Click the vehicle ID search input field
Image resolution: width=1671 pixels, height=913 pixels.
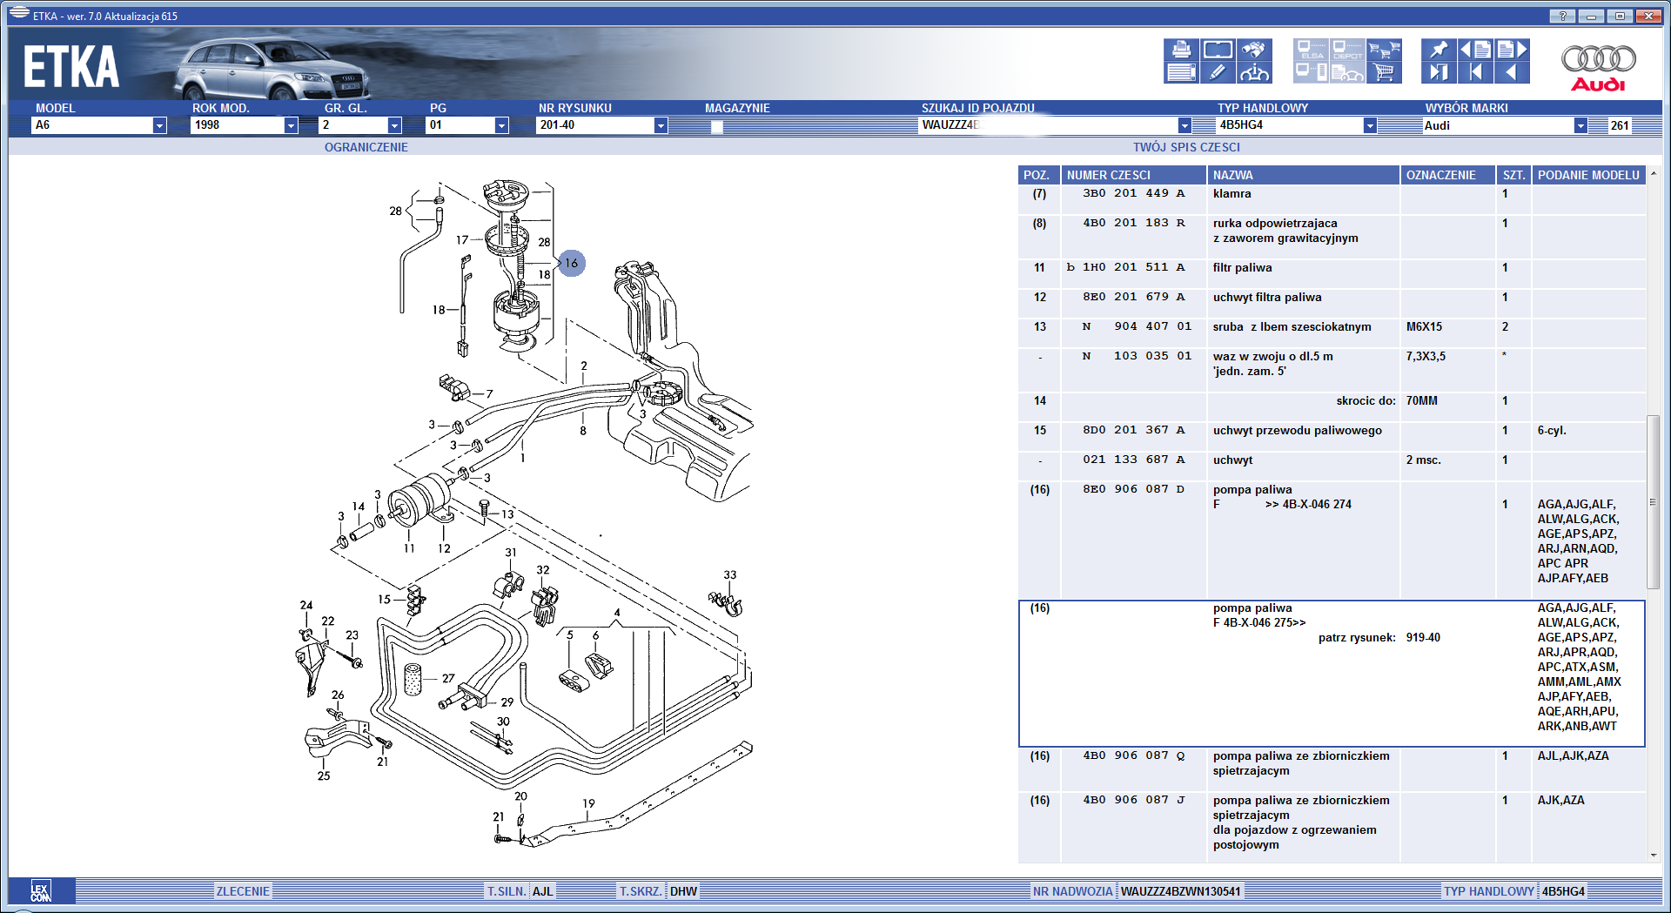click(x=1049, y=125)
